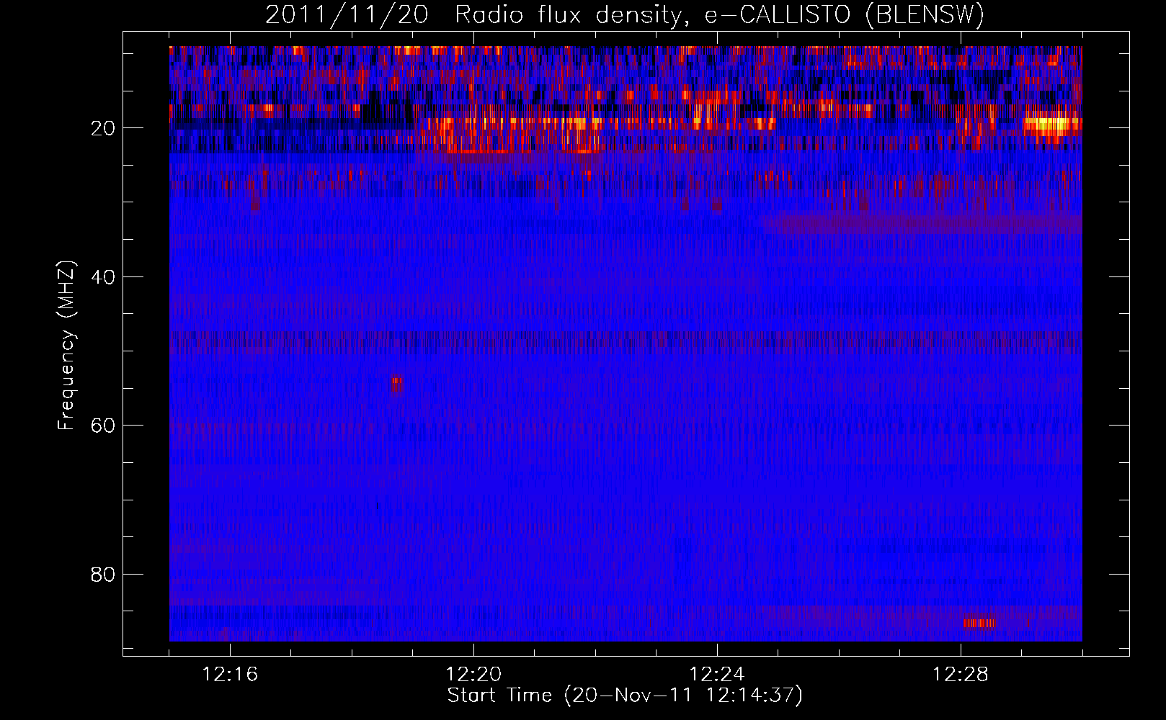Click the 40 frequency tick label
1166x720 pixels.
pos(102,277)
